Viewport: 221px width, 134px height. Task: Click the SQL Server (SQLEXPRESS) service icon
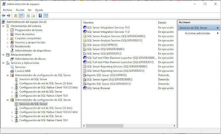pos(85,45)
